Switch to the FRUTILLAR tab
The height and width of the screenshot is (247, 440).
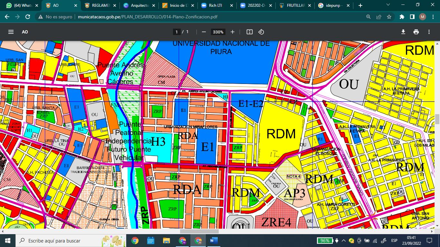[293, 5]
